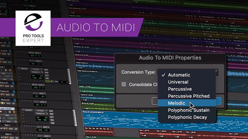Open the mini keyboard on Inst 1.dup1 track
The height and width of the screenshot is (139, 248).
click(x=74, y=118)
